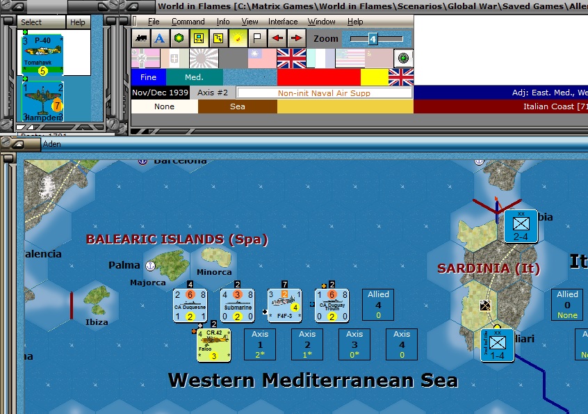Click the Help button in unit panel
Image resolution: width=588 pixels, height=414 pixels.
(78, 22)
